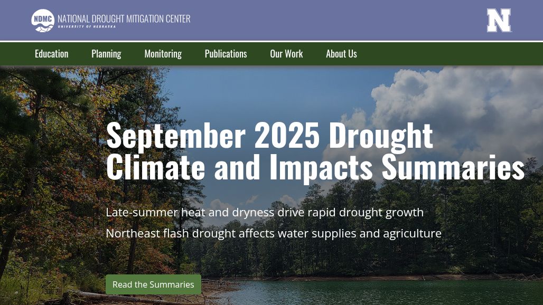Go to the About Us menu
Screen dimensions: 543x305
point(341,54)
